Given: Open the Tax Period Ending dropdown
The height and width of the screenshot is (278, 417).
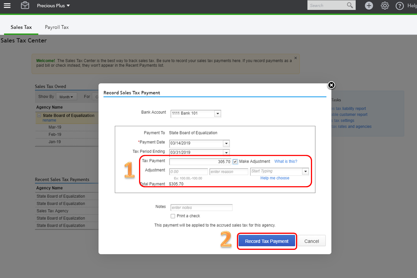Looking at the screenshot, I should (x=226, y=152).
